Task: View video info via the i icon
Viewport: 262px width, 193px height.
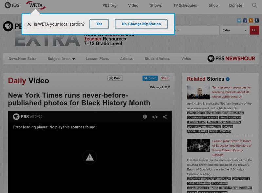Action: 144,117
